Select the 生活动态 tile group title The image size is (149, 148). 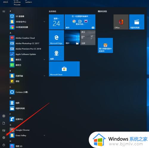pos(52,11)
